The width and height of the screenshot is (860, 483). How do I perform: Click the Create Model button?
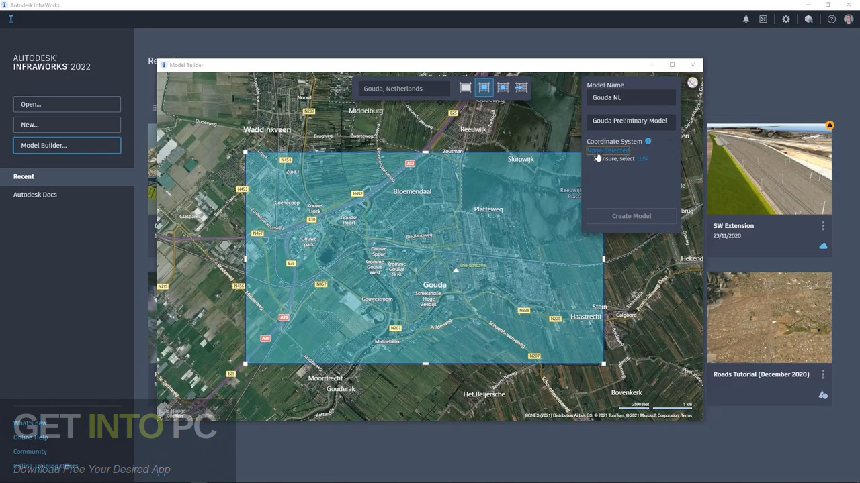[632, 216]
